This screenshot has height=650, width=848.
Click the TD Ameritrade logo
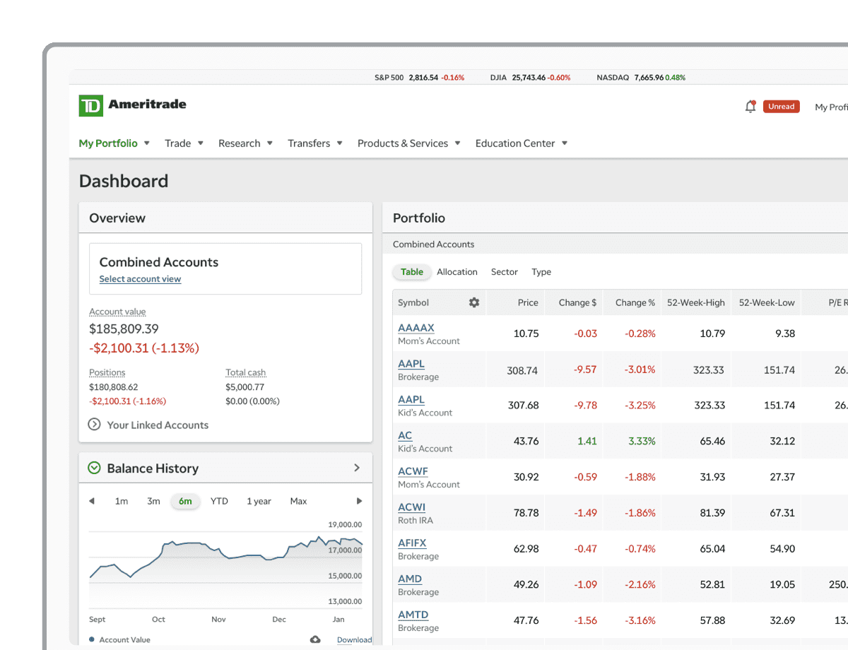[133, 105]
